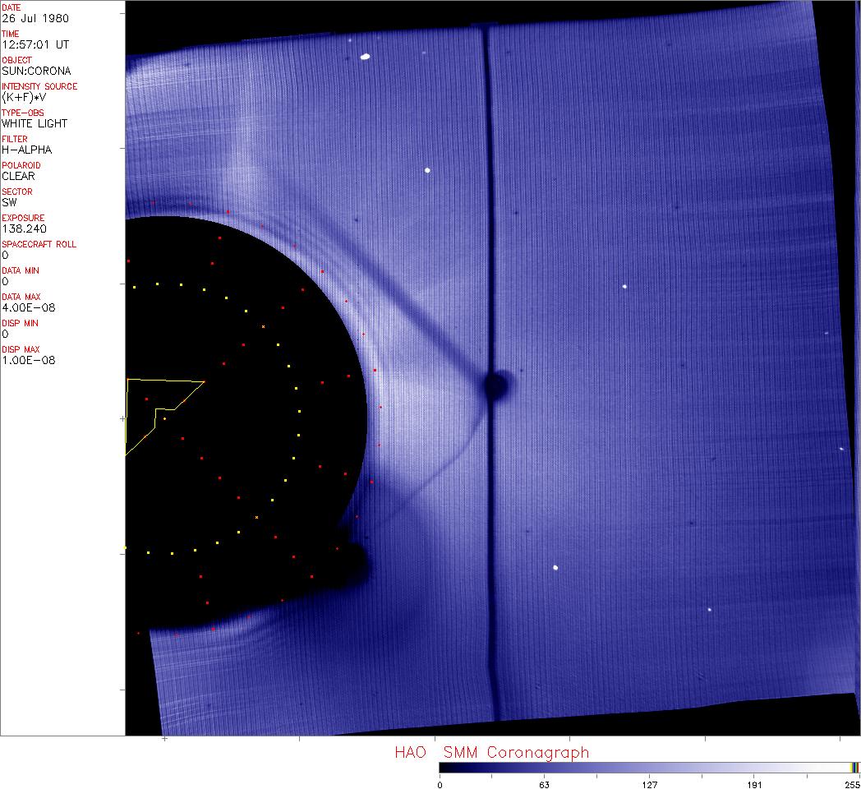Click the 'HAO SMM Coronagraph' title
Image resolution: width=861 pixels, height=789 pixels.
click(x=491, y=752)
